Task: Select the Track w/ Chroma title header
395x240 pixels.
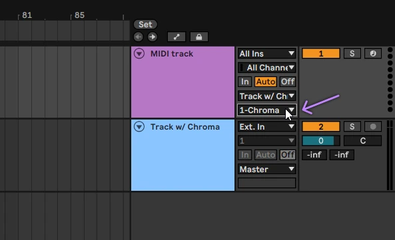Action: coord(185,127)
